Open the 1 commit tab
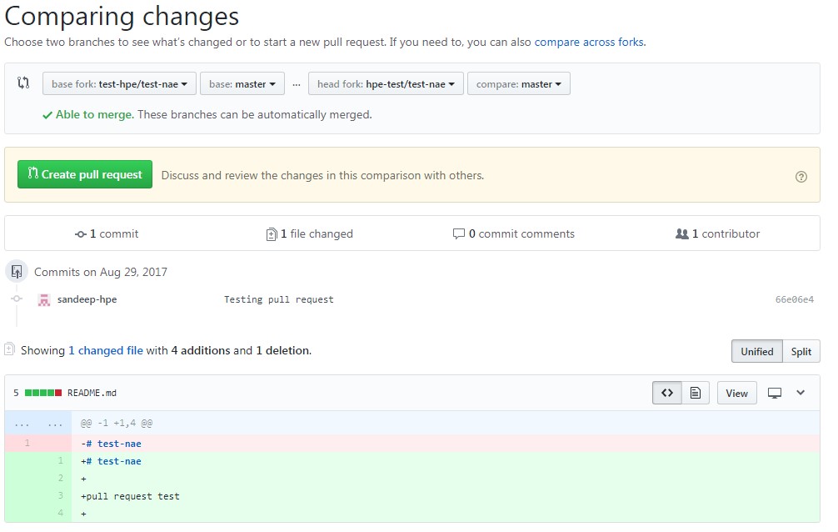Viewport: 838px width, 532px height. tap(107, 233)
